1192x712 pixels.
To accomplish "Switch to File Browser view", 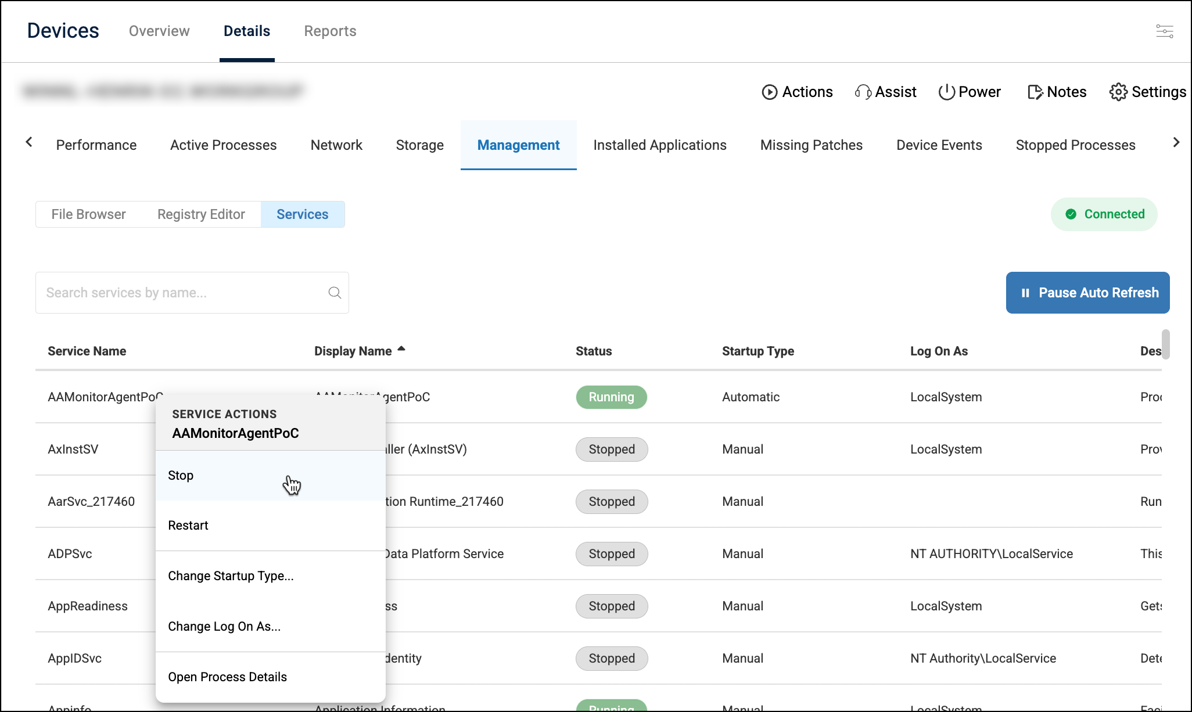I will coord(88,214).
